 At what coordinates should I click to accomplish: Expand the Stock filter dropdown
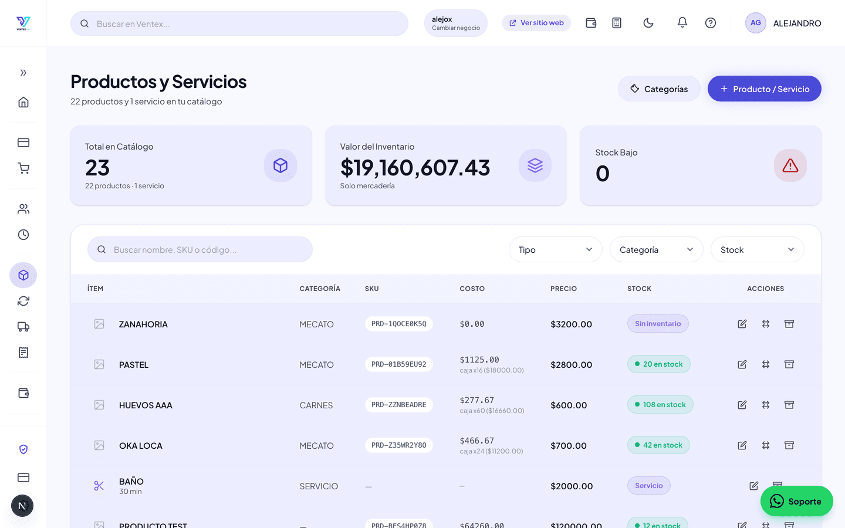[758, 249]
